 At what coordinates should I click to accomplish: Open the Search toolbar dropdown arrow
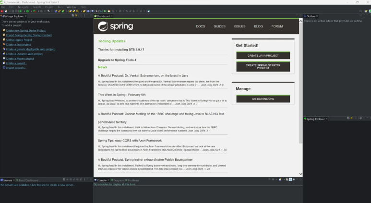[x=82, y=11]
